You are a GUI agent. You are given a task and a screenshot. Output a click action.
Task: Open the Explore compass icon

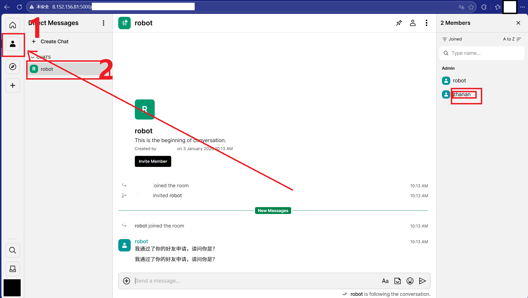13,67
